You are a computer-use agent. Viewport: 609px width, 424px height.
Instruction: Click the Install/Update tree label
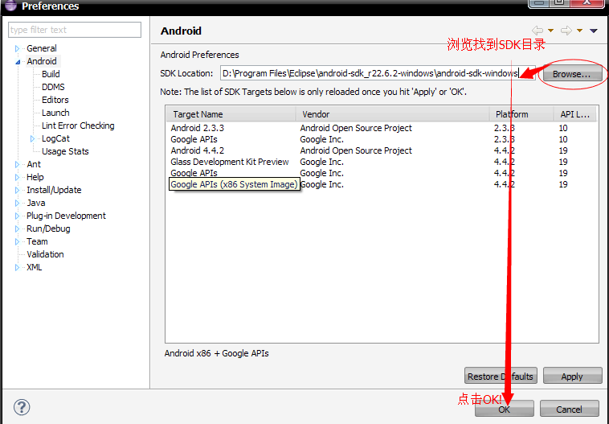[54, 190]
